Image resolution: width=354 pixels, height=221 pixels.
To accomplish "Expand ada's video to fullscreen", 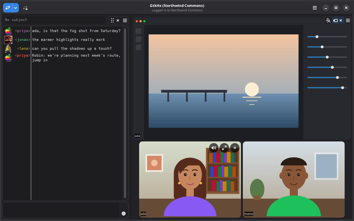I will [224, 148].
